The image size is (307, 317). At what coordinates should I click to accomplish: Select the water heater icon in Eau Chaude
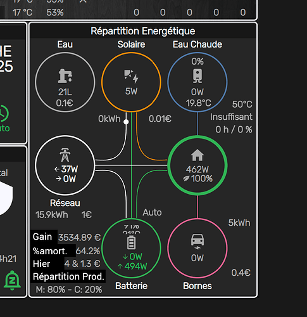[x=197, y=76]
